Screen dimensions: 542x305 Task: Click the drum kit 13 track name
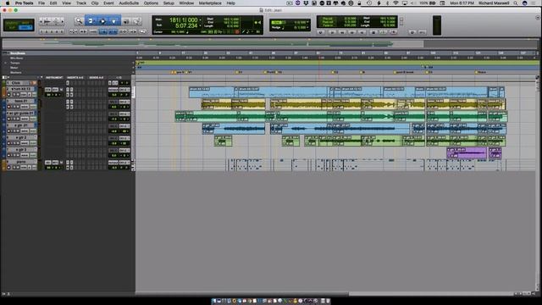click(22, 88)
